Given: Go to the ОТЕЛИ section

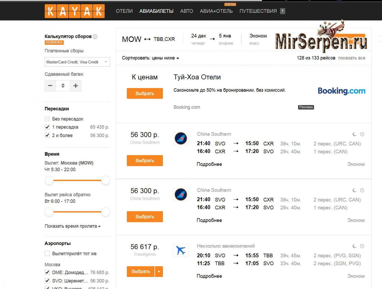Looking at the screenshot, I should [x=124, y=11].
